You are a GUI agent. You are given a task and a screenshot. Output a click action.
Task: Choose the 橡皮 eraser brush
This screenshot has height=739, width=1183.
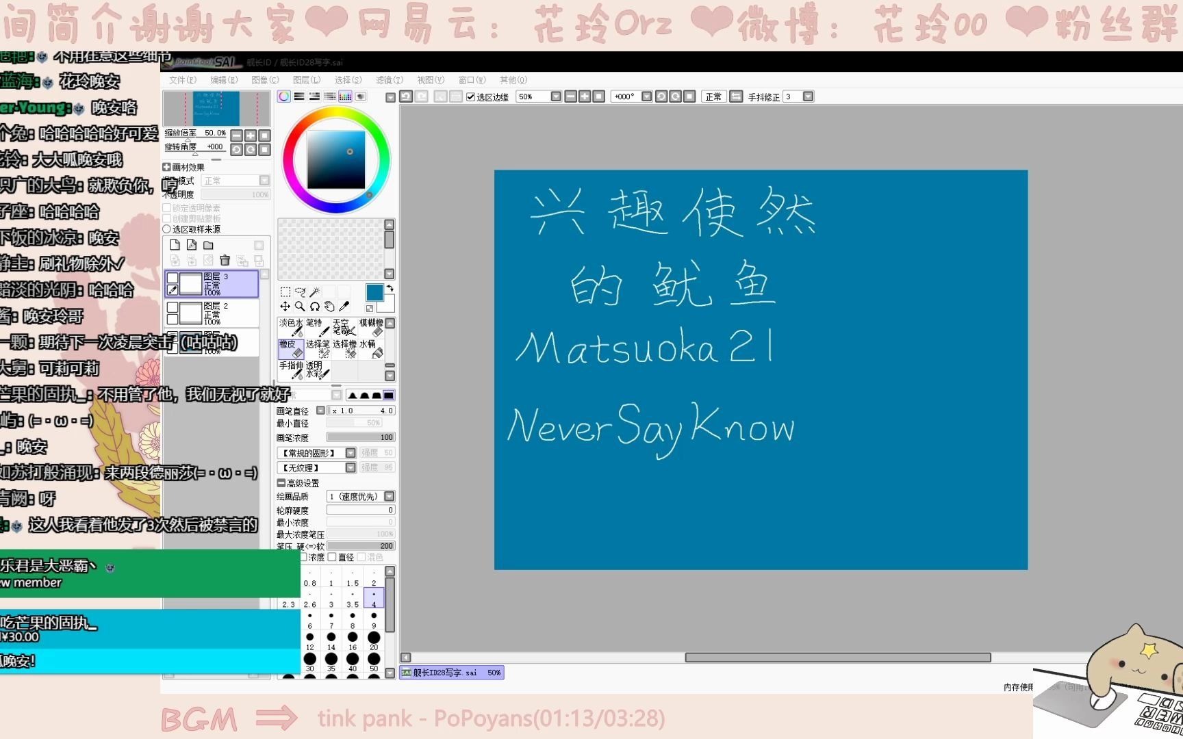coord(291,349)
